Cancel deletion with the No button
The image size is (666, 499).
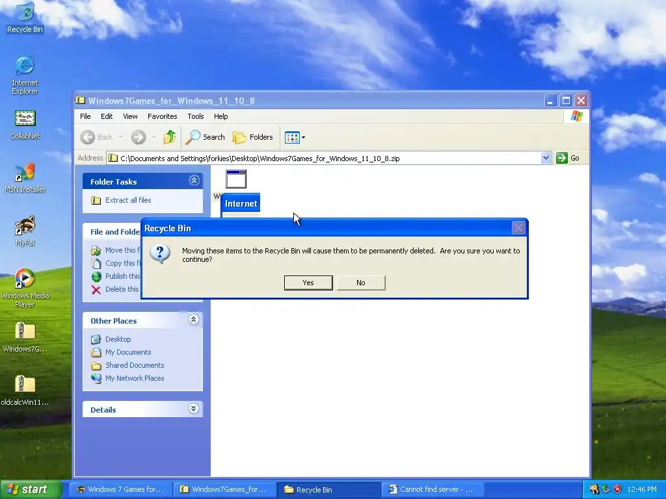[x=361, y=283]
